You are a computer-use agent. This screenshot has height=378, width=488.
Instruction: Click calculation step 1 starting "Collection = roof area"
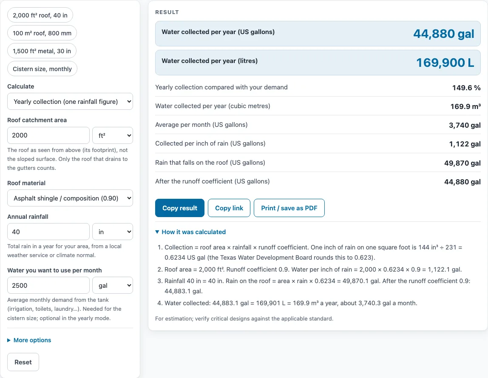click(x=313, y=252)
